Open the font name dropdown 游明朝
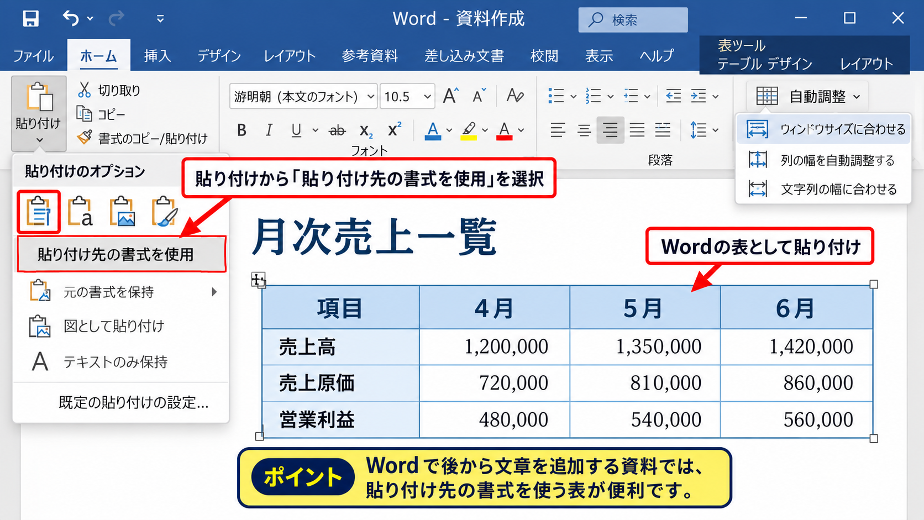Screen dimensions: 924x520 (370, 97)
